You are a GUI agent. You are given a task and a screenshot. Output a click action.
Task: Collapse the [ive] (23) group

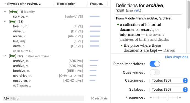tap(5, 21)
